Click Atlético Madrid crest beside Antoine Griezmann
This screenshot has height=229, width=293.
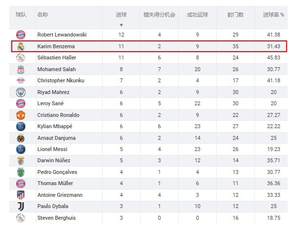[21, 195]
